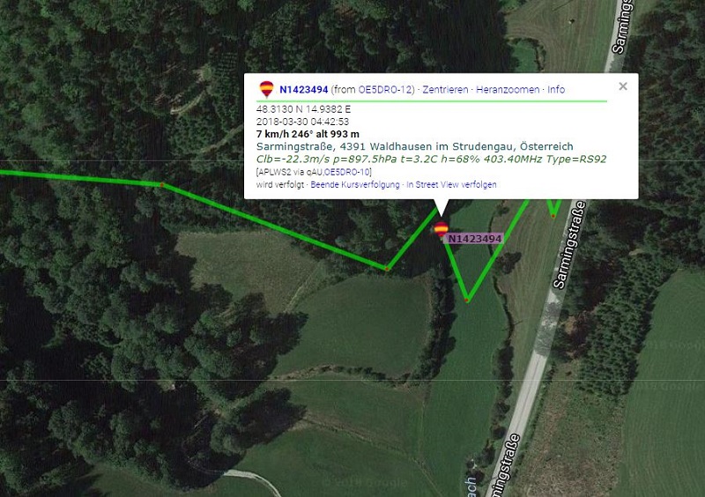Click In Street View verfolgen
705x497 pixels.
point(451,184)
